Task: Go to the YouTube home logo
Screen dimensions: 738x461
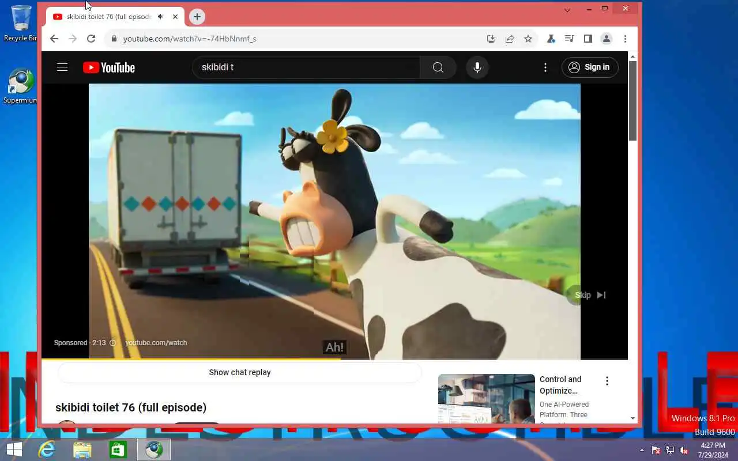Action: (109, 67)
